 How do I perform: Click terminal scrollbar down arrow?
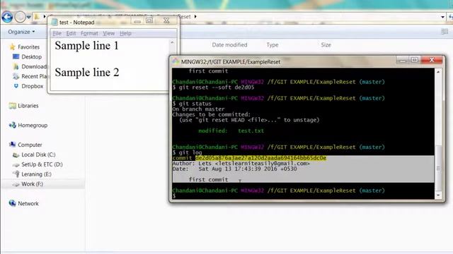438,195
